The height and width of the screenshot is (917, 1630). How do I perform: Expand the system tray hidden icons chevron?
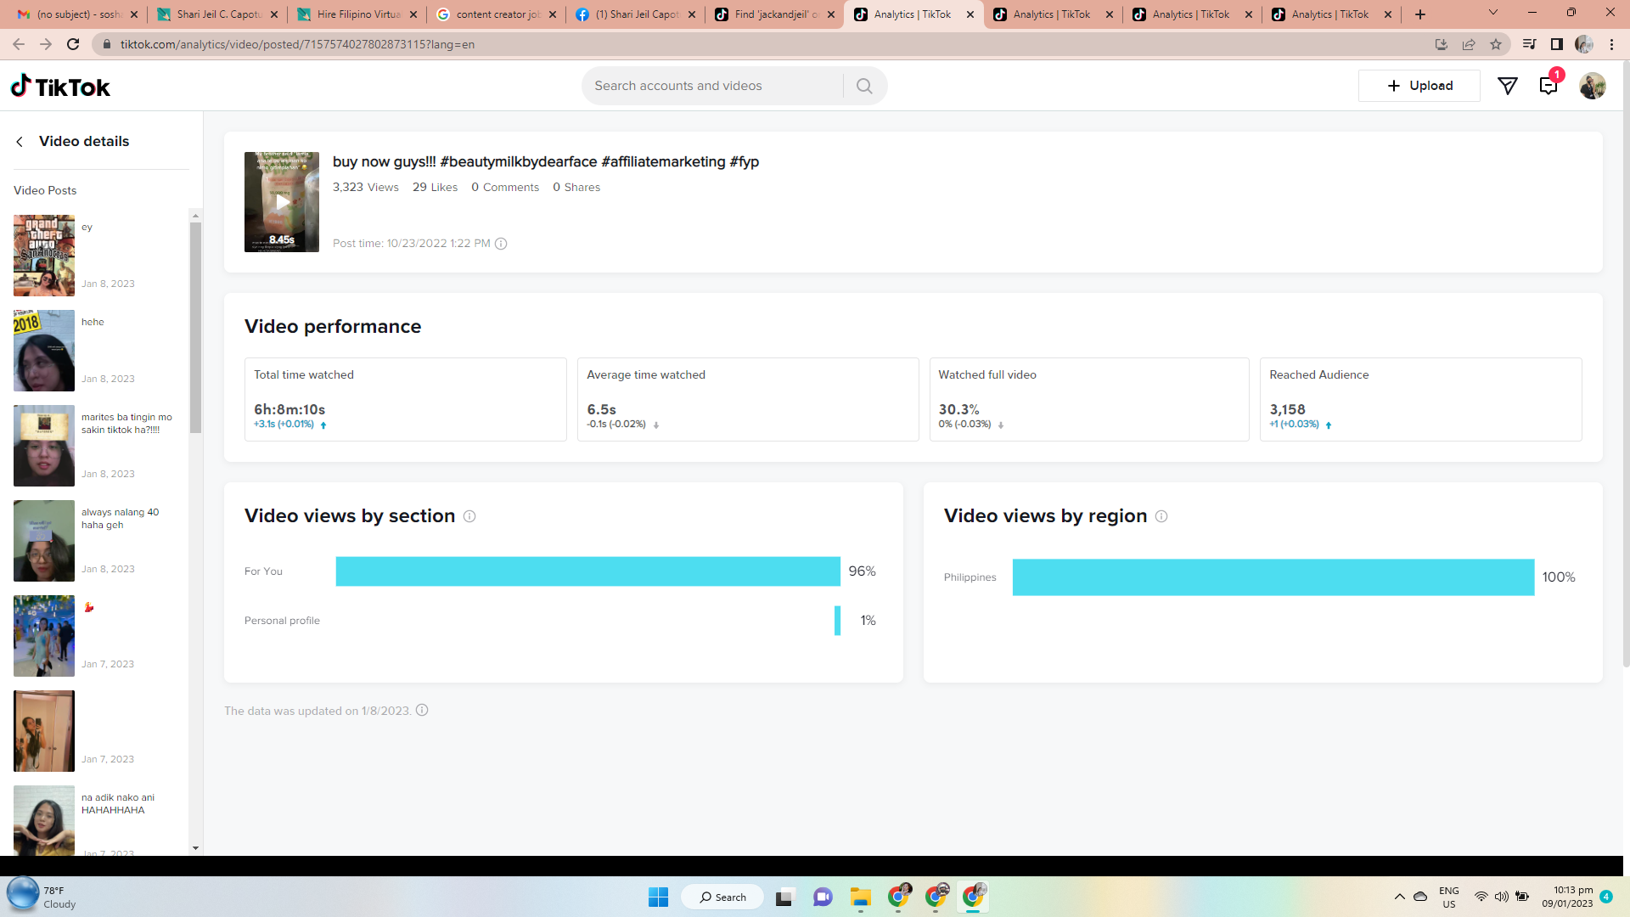[1399, 897]
